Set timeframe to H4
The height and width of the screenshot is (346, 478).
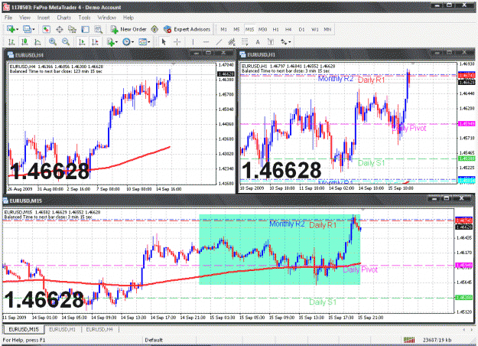[288, 29]
